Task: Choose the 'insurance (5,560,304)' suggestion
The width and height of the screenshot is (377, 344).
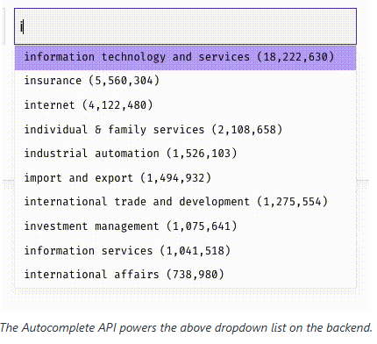Action: tap(185, 81)
